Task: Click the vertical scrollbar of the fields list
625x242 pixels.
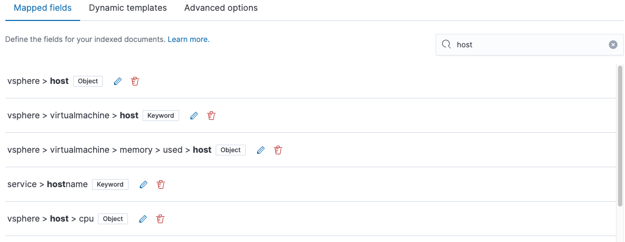Action: pos(620,136)
